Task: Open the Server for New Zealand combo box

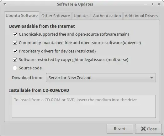Action: (x=101, y=78)
